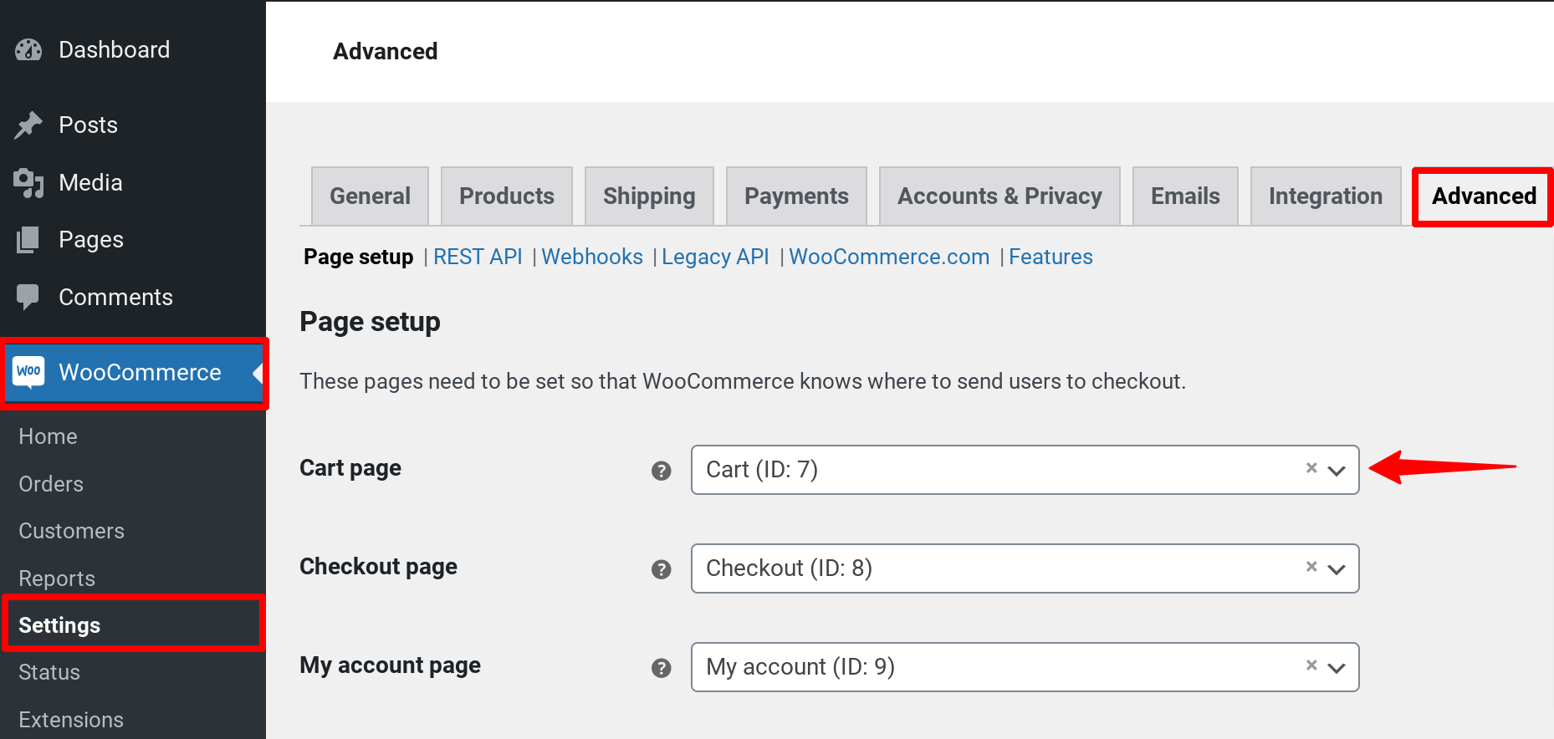Open Media in admin menu
Viewport: 1554px width, 739px height.
(x=133, y=183)
